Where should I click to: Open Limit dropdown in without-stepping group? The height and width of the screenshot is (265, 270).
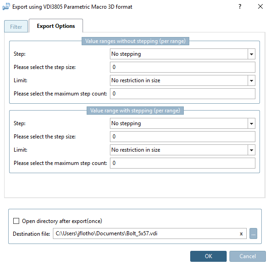pos(182,80)
